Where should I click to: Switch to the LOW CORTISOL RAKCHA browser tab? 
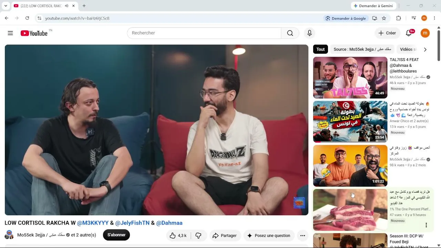click(44, 6)
